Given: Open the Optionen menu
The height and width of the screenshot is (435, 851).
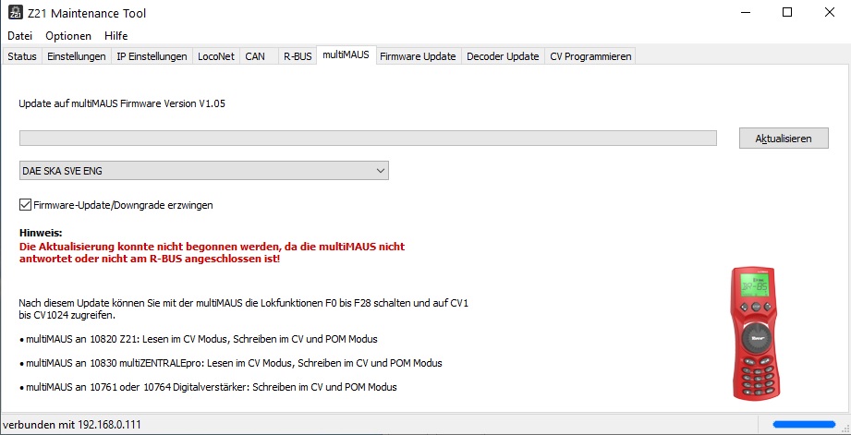Looking at the screenshot, I should click(x=68, y=36).
